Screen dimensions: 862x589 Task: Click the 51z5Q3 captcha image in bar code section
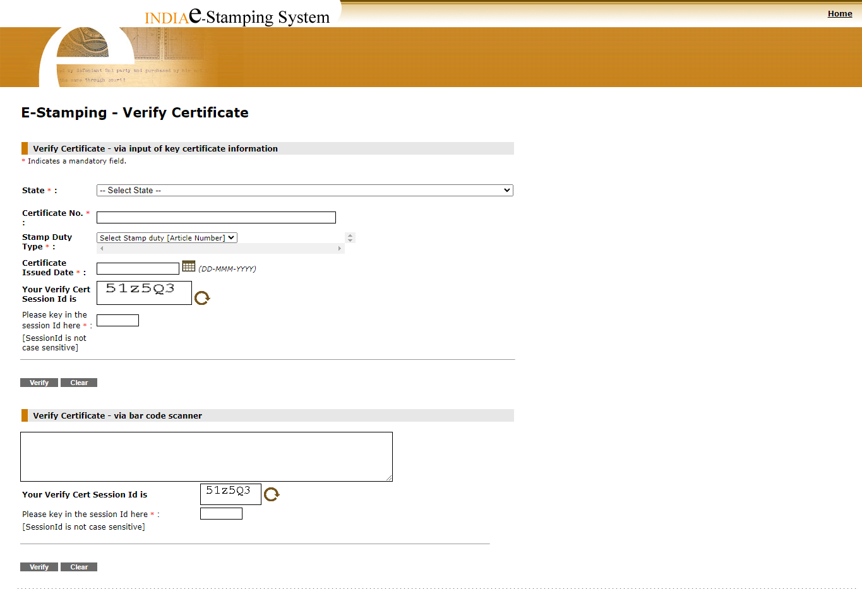pos(230,494)
